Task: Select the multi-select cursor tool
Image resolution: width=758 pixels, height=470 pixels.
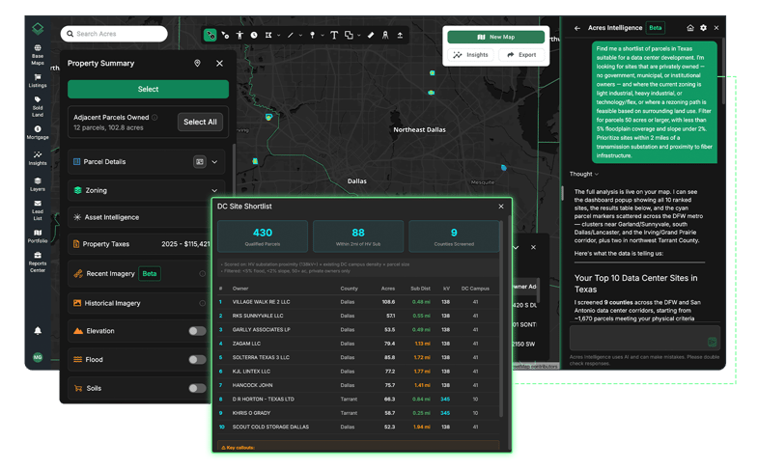Action: click(x=225, y=35)
